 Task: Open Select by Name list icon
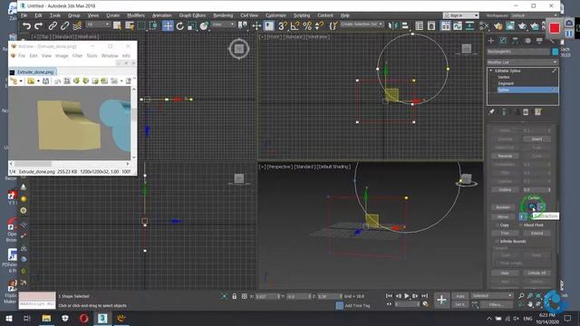click(x=130, y=25)
